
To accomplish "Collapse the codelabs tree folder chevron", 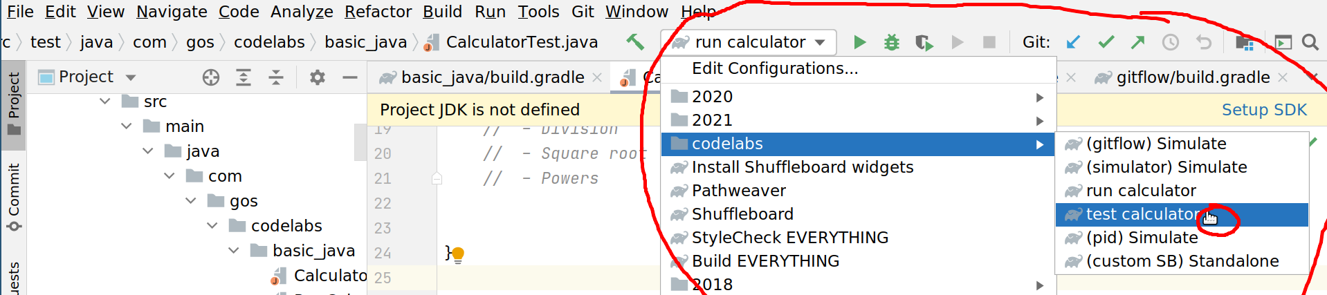I will coord(212,226).
